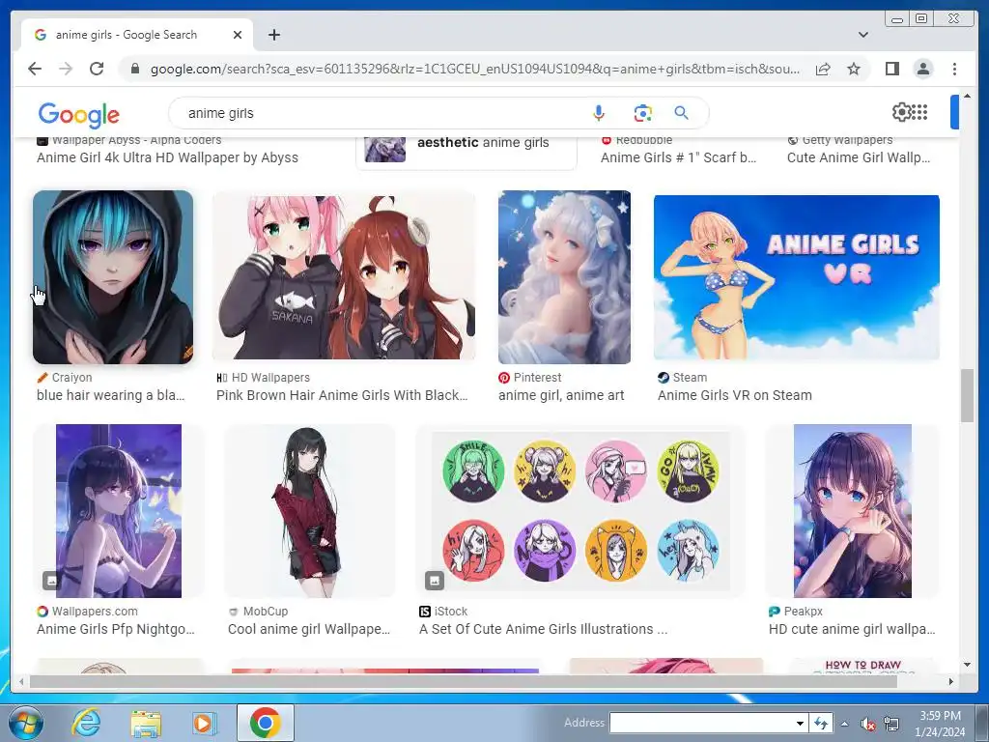Open the MobCup cool anime girl image
The image size is (989, 742).
[x=310, y=511]
